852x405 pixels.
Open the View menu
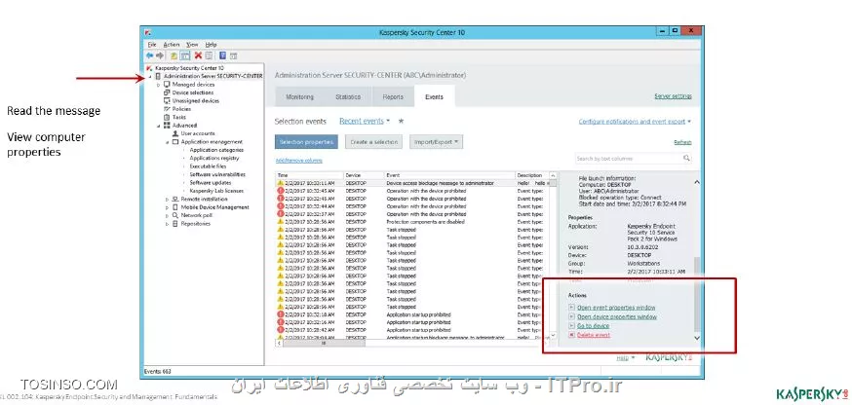pos(192,45)
